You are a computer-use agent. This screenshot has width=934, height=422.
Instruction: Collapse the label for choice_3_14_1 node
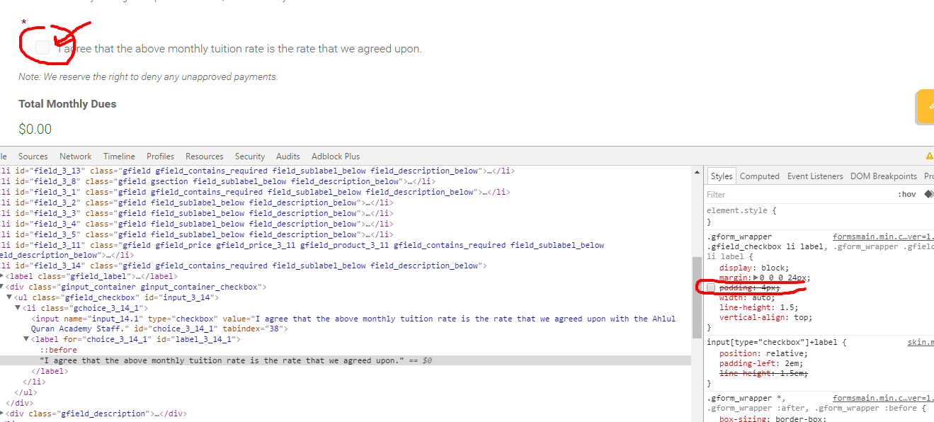(x=26, y=339)
